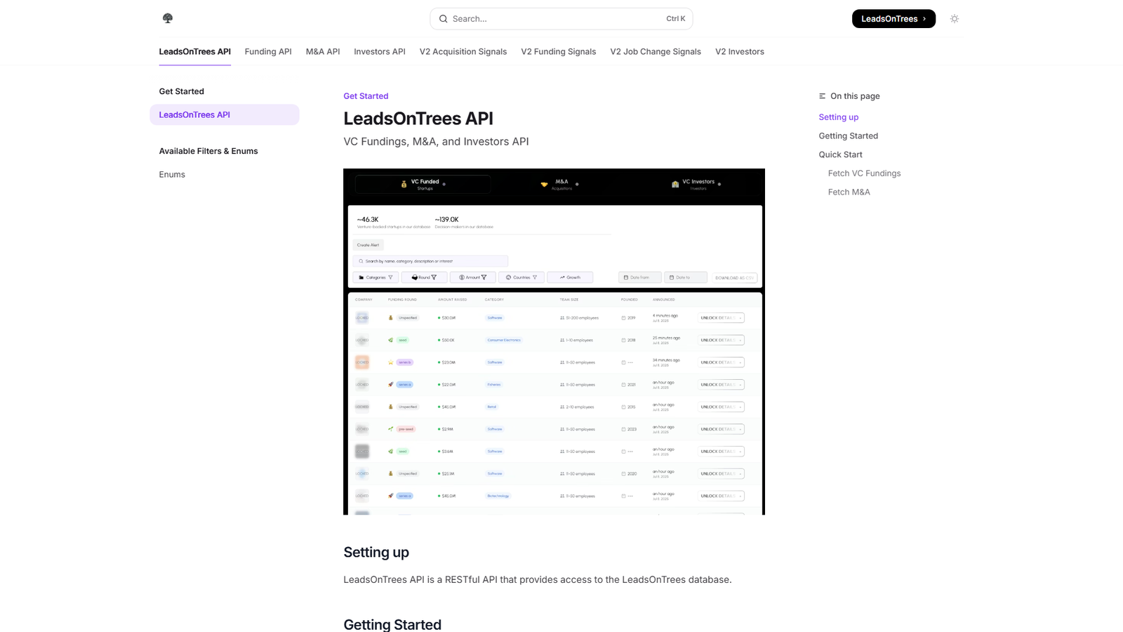Select the Countries globe filter icon
The image size is (1123, 632).
click(508, 277)
